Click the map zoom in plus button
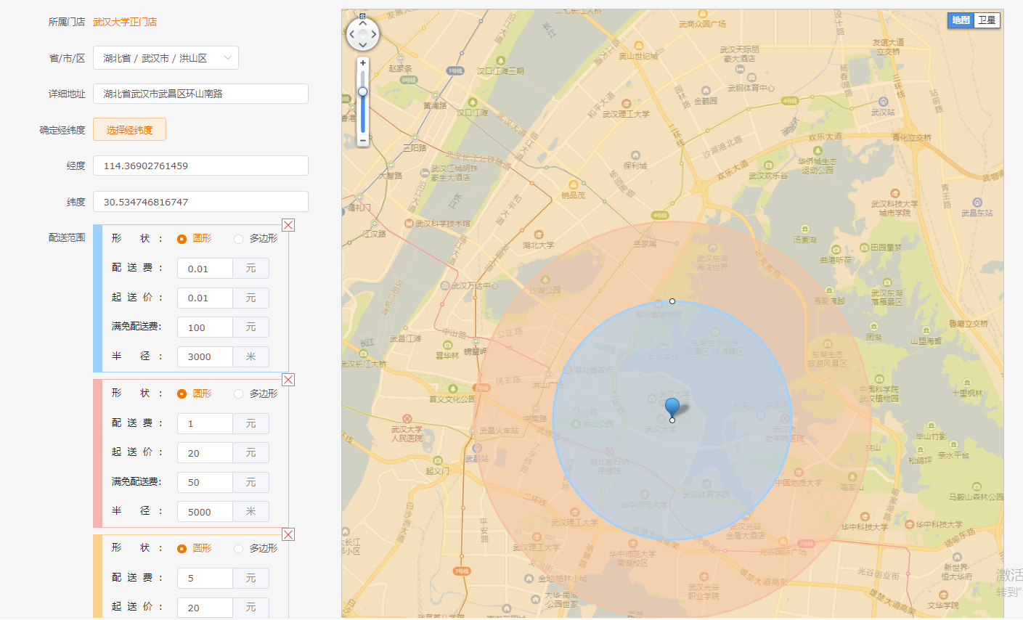1023x620 pixels. (x=363, y=63)
